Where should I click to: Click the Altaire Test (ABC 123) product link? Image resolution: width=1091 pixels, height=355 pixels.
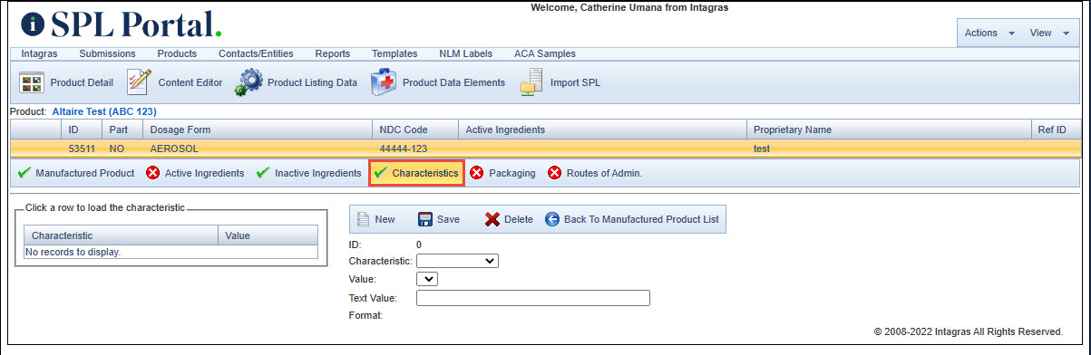(x=104, y=111)
